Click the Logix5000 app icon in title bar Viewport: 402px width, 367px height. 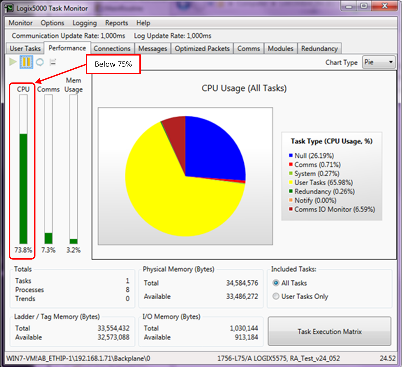point(9,8)
